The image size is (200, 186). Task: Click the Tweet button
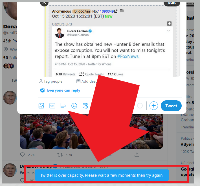[x=171, y=106]
